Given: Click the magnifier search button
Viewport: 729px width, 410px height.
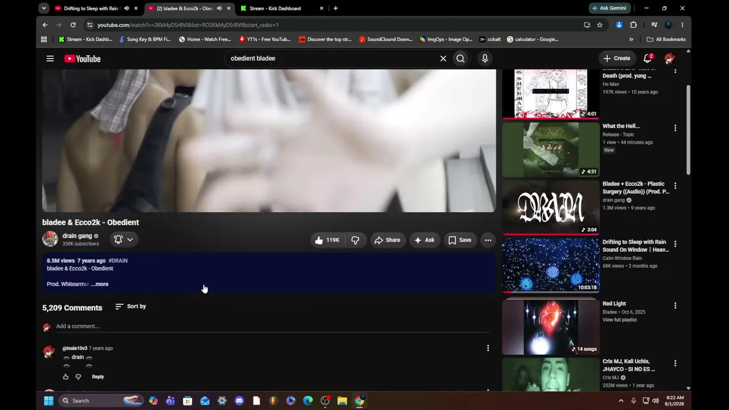Looking at the screenshot, I should tap(460, 58).
